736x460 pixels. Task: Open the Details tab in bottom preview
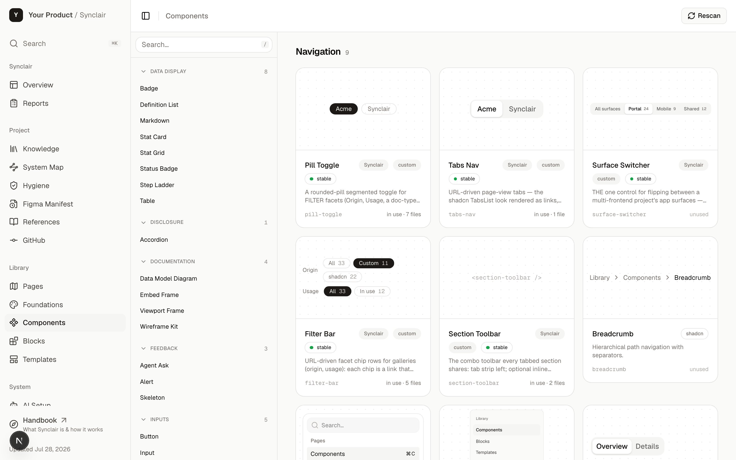pos(647,446)
